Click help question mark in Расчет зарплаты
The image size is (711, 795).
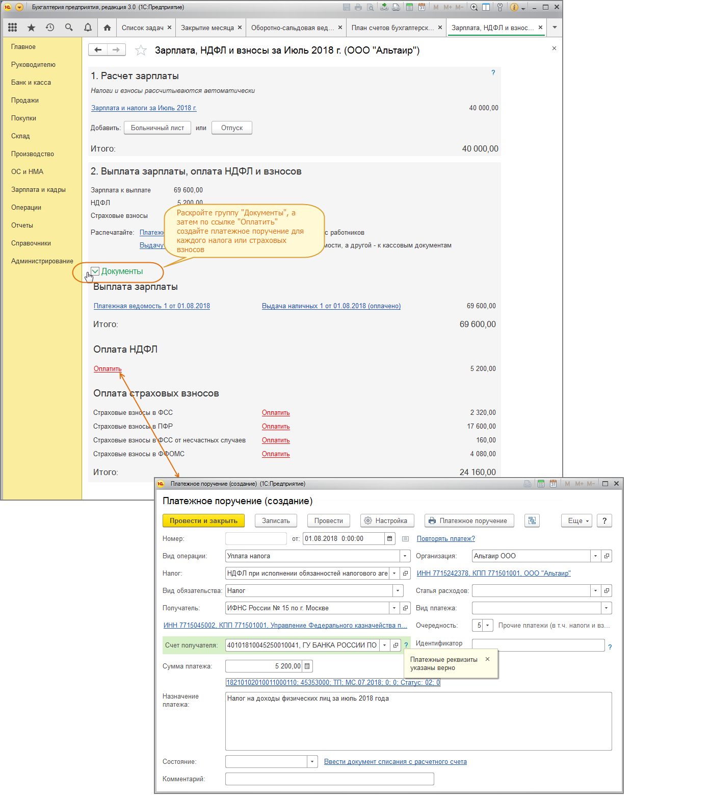click(493, 72)
